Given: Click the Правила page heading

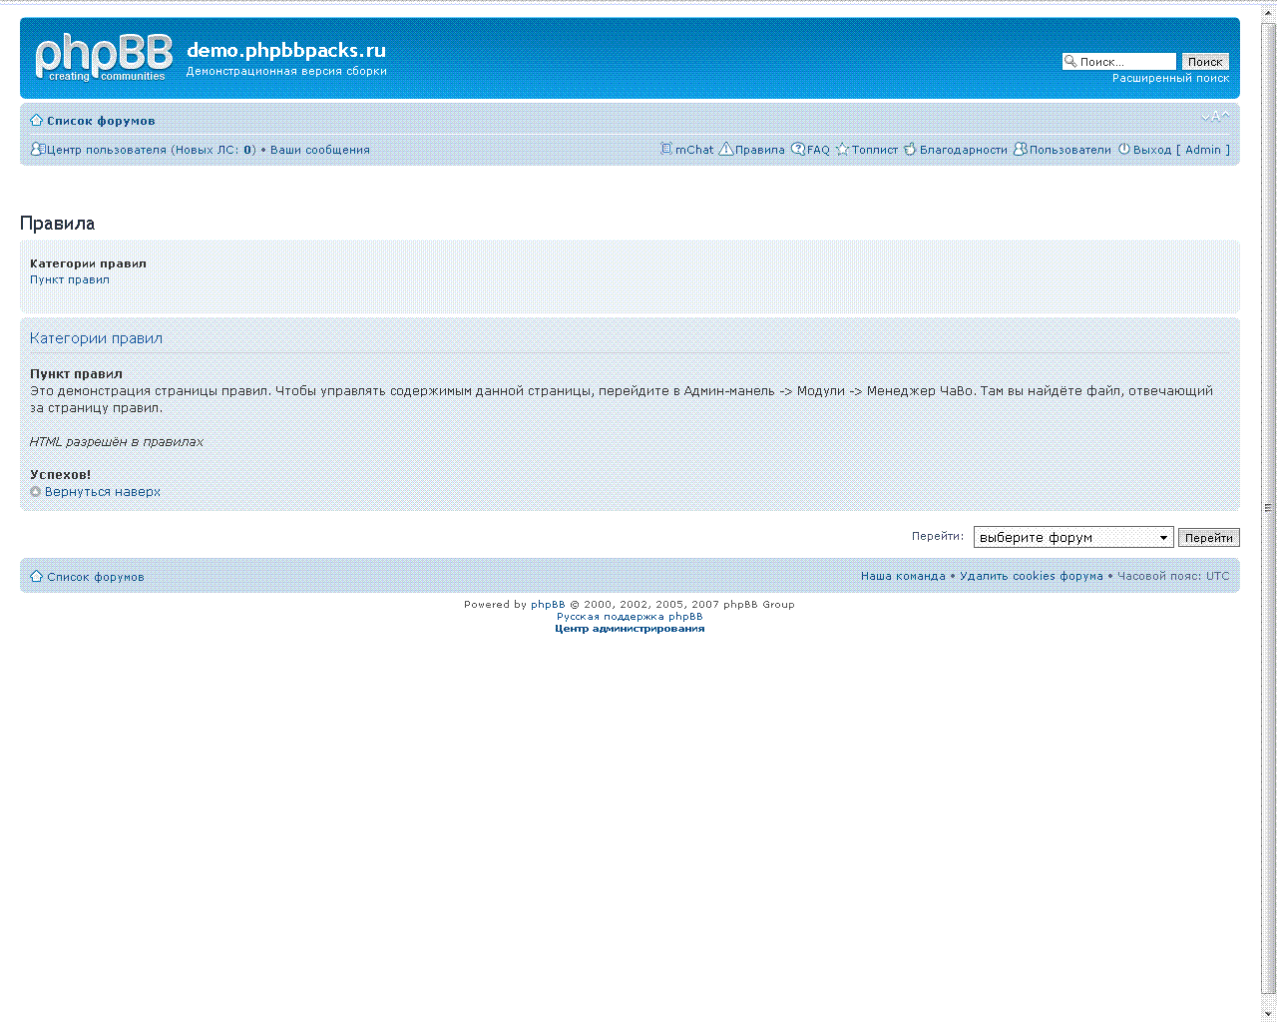Looking at the screenshot, I should (x=58, y=224).
